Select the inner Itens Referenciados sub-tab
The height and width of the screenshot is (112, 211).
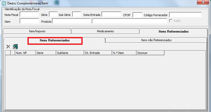click(x=55, y=40)
